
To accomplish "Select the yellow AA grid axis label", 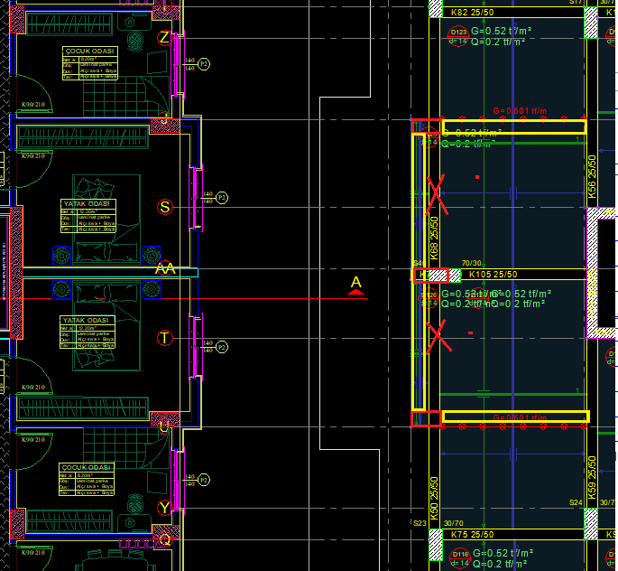I will pos(165,269).
